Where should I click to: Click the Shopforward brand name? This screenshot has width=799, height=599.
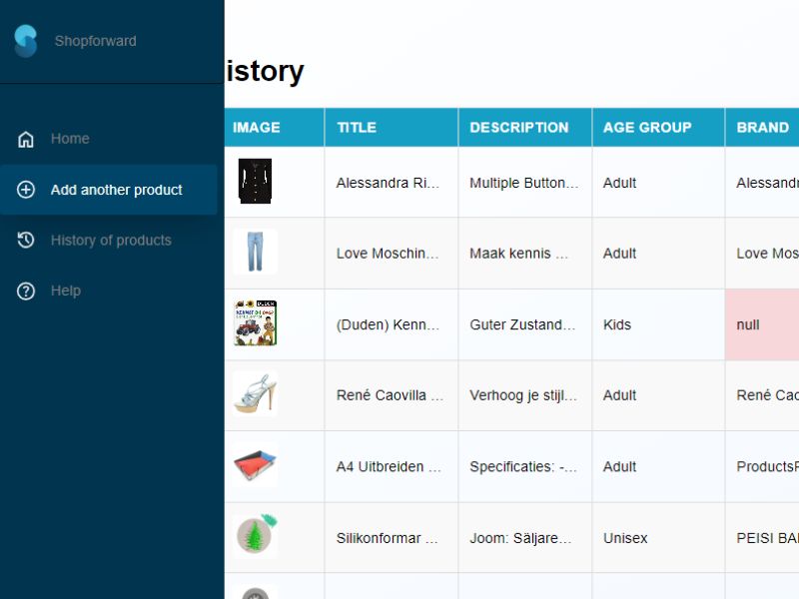[x=95, y=41]
